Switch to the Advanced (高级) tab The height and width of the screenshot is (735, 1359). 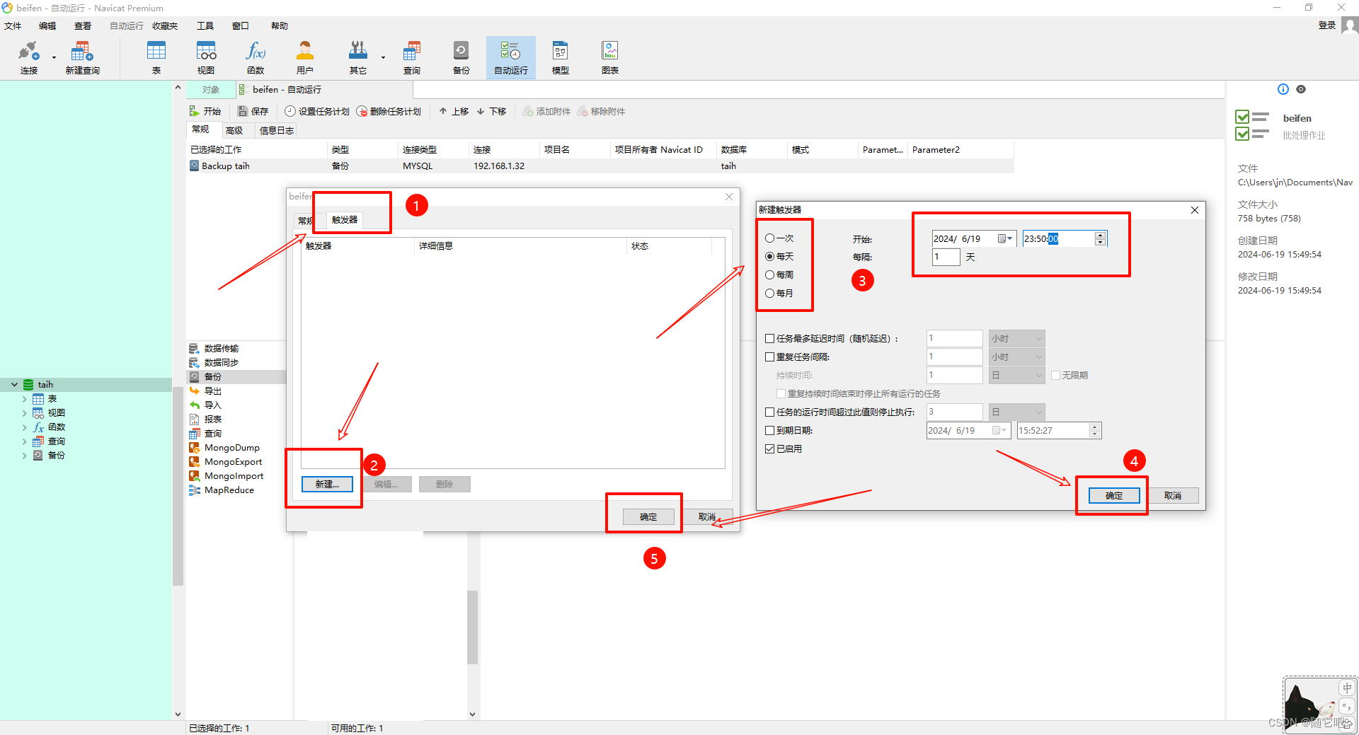[234, 130]
